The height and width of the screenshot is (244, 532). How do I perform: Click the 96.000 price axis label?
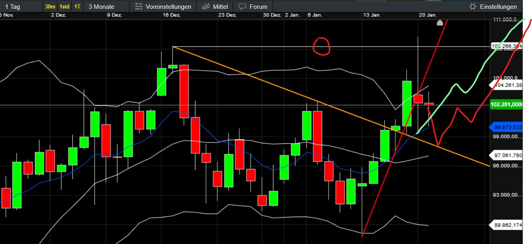tap(507, 166)
